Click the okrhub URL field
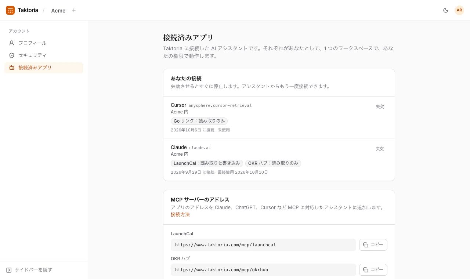 pyautogui.click(x=263, y=270)
